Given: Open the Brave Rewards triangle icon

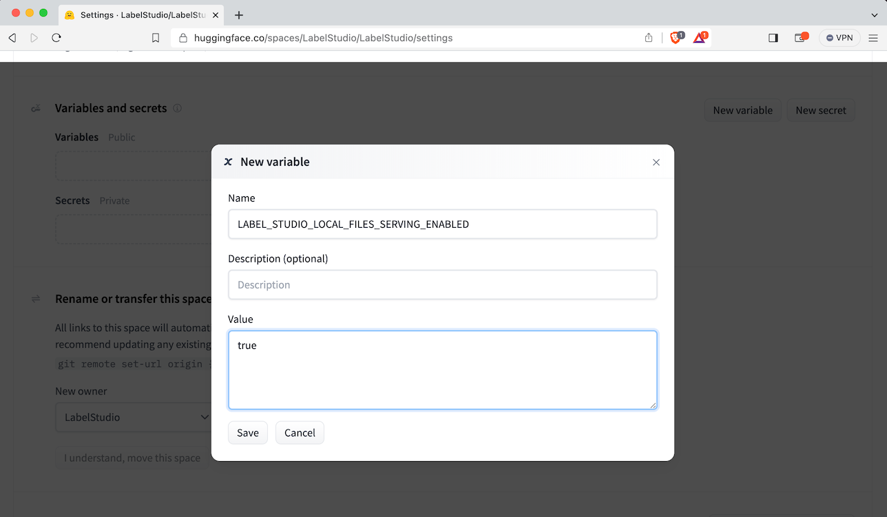Looking at the screenshot, I should (x=699, y=38).
